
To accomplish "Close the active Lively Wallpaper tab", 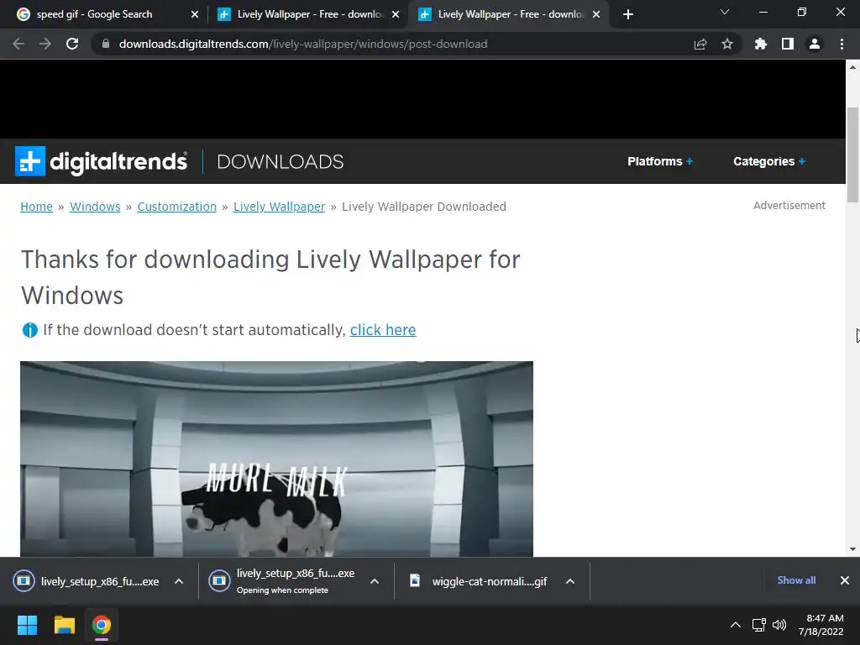I will pos(596,14).
